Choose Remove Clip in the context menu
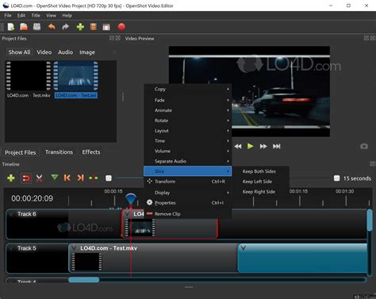 click(188, 214)
